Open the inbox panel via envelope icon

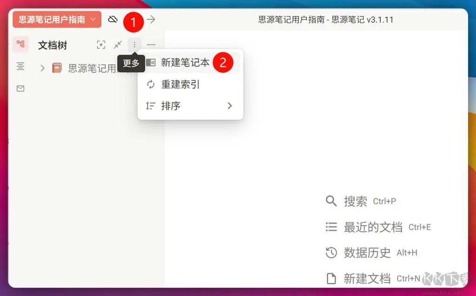coord(20,88)
